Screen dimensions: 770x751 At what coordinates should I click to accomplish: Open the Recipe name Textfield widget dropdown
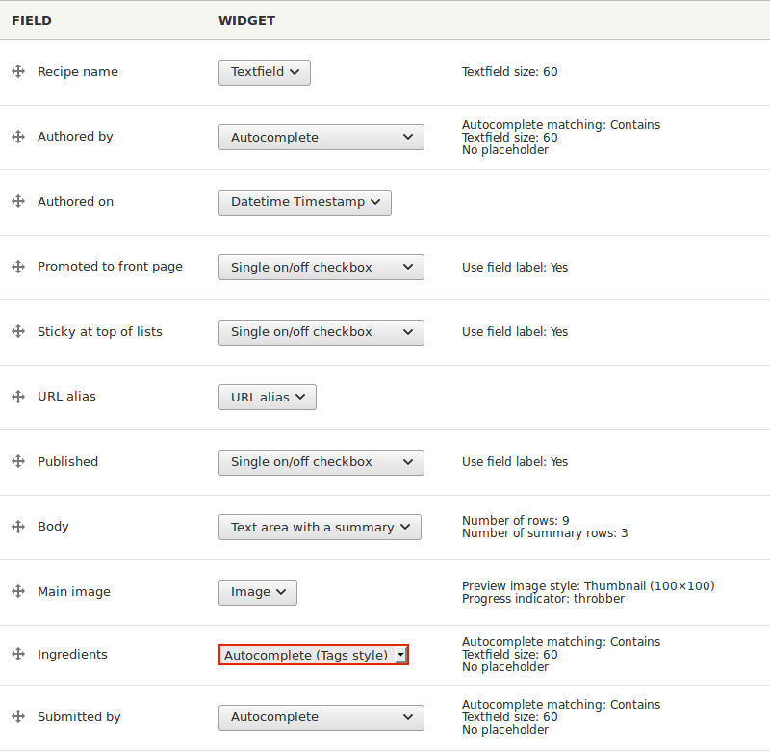(x=264, y=72)
